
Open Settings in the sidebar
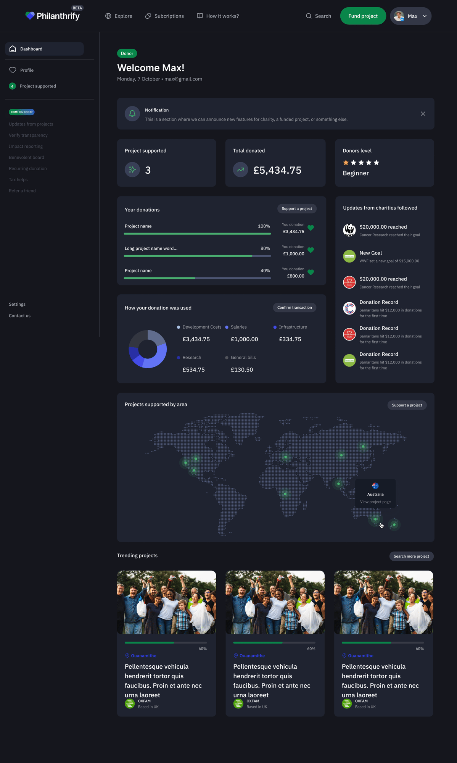click(x=17, y=304)
